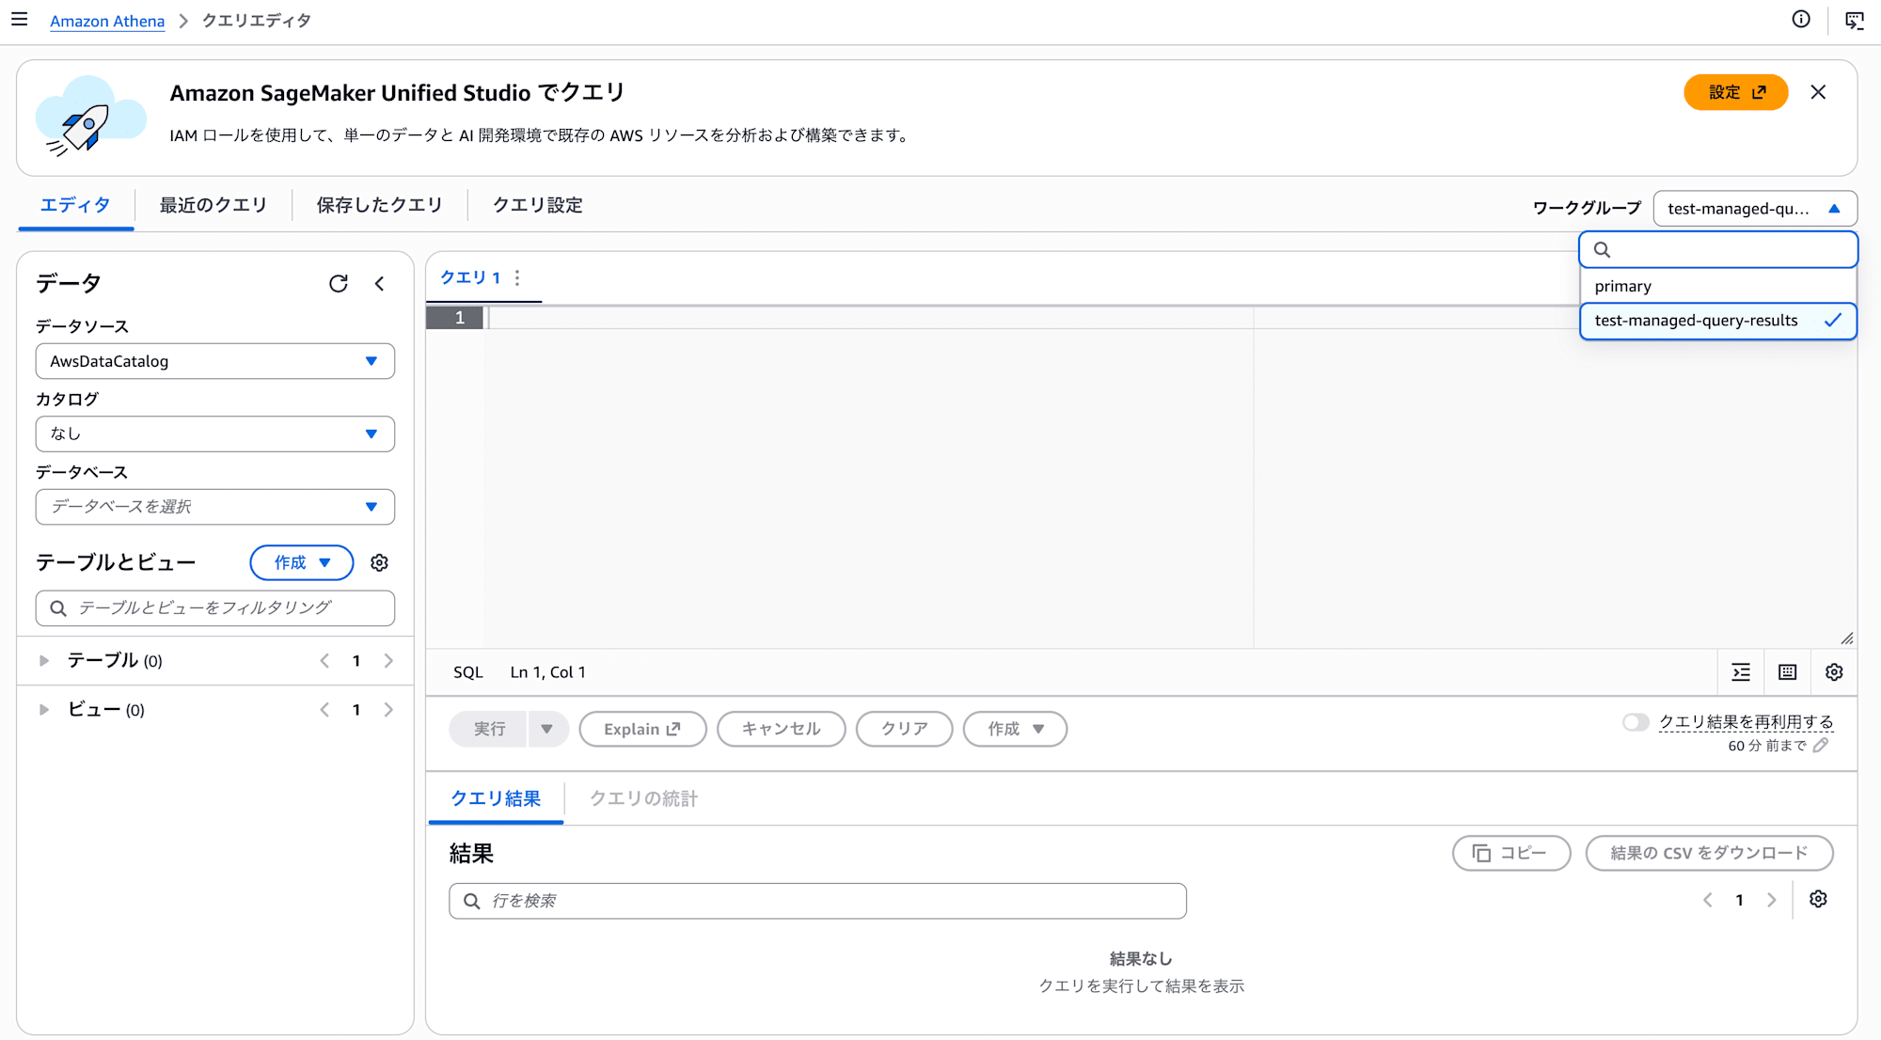Click the editor resize handle
Viewport: 1881px width, 1040px height.
(1847, 638)
